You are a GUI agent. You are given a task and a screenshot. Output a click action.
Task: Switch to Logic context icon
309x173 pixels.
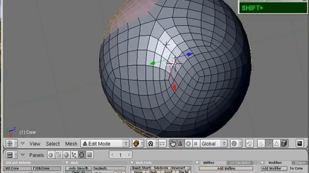[51, 155]
